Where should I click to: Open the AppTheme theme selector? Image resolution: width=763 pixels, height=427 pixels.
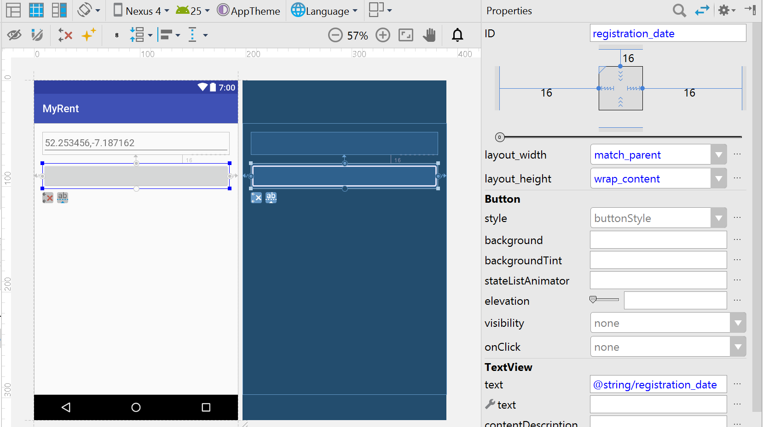pos(249,11)
